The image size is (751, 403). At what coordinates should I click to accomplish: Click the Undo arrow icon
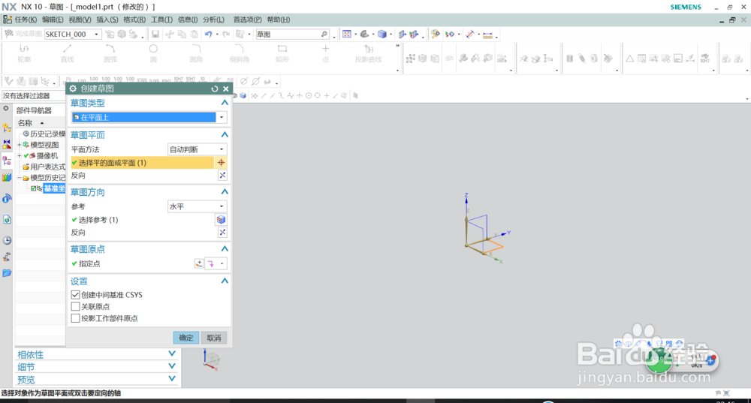[208, 34]
